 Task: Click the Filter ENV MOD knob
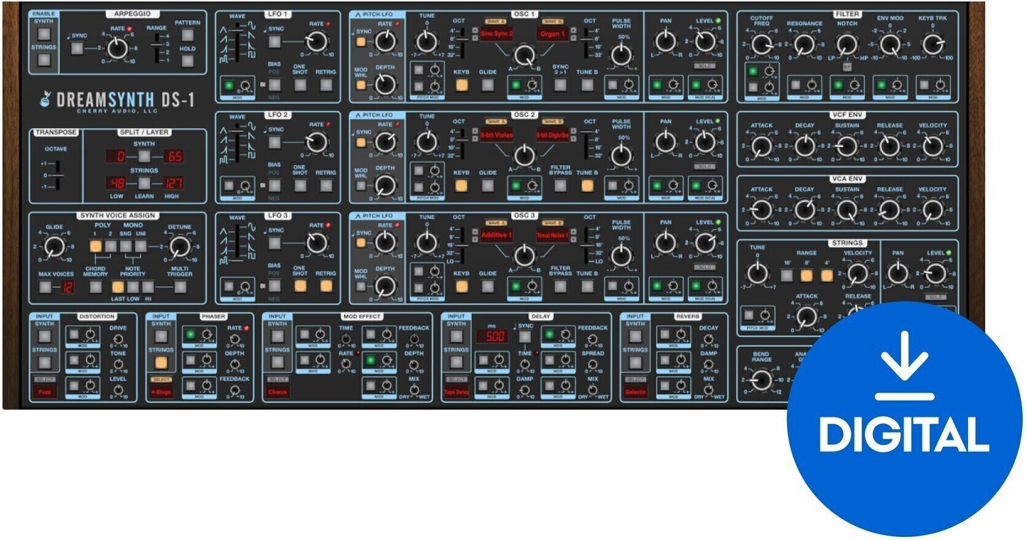890,45
